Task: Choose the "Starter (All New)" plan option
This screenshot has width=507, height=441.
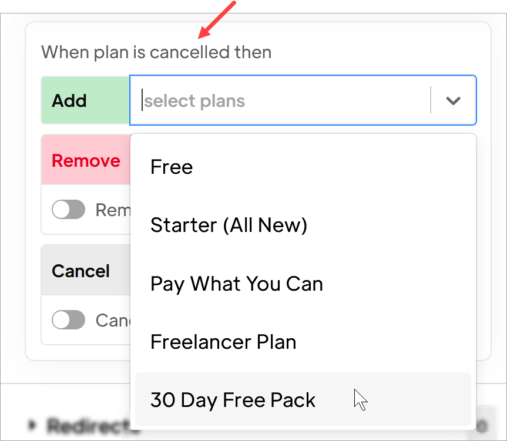Action: click(229, 225)
